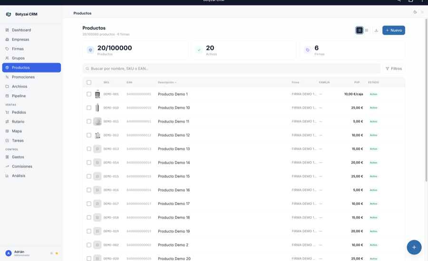This screenshot has width=428, height=261.
Task: Sort table by Firma column
Action: click(x=296, y=82)
